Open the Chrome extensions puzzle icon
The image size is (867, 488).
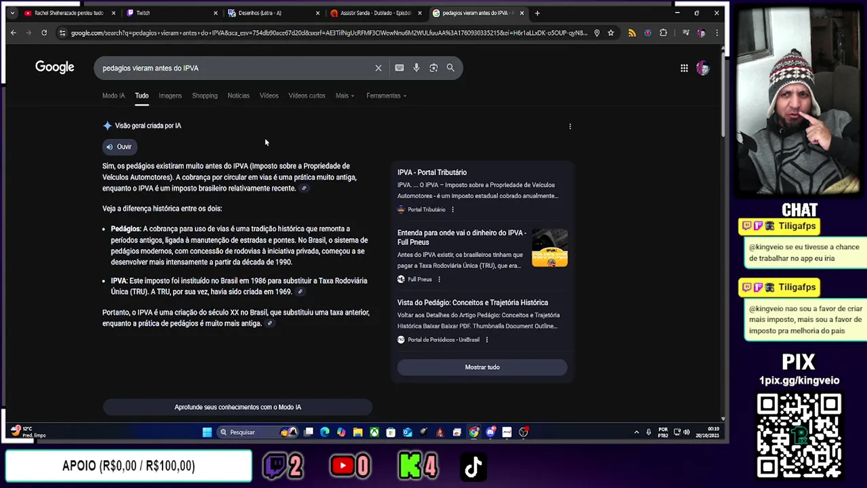point(663,33)
